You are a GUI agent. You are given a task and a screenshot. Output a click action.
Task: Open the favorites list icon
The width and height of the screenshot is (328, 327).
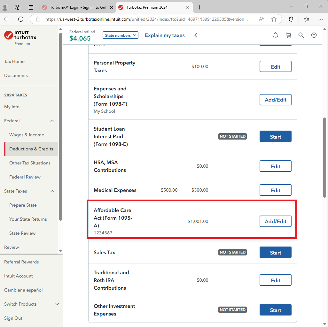pos(307,19)
